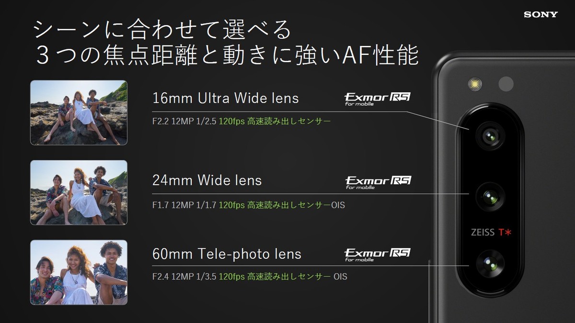Open the 16mm ultra wide sample photo

coord(79,112)
